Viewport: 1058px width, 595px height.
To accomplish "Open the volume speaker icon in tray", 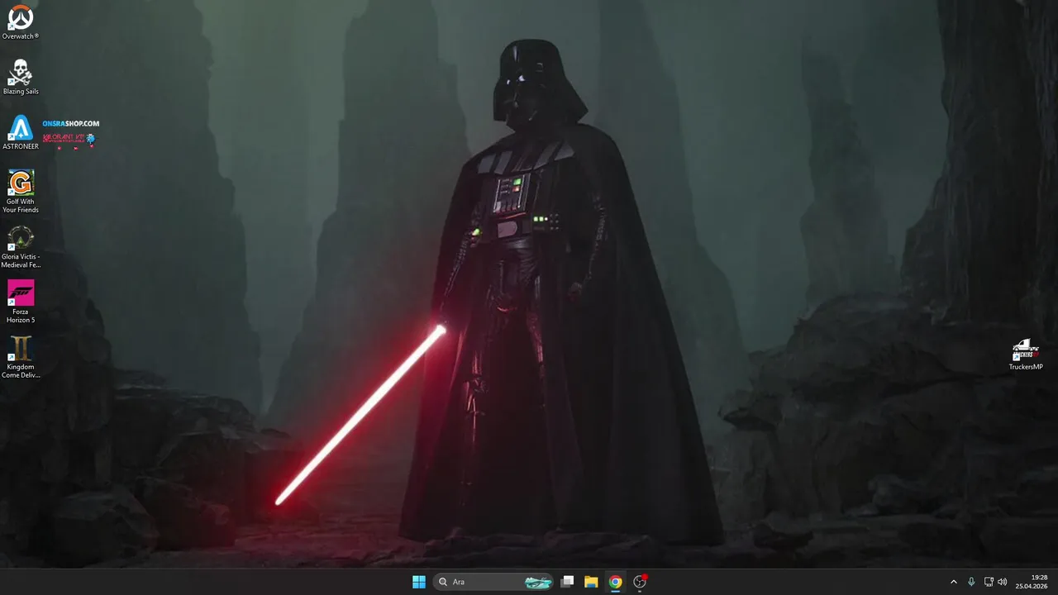I will pyautogui.click(x=1003, y=582).
